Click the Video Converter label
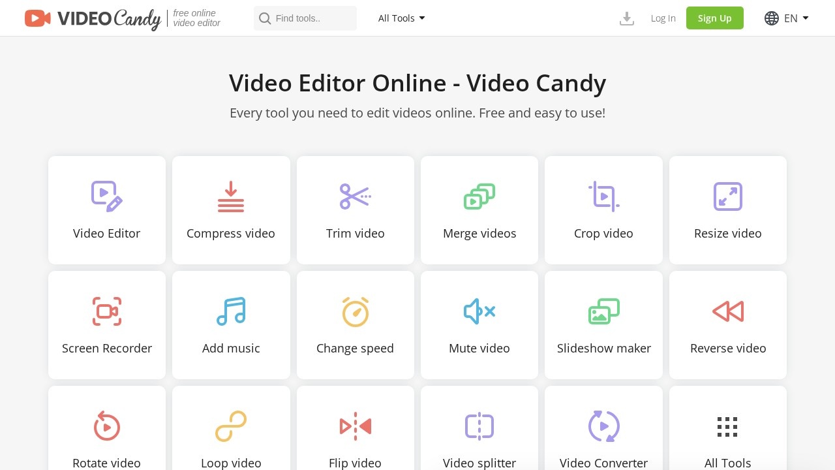 tap(604, 463)
